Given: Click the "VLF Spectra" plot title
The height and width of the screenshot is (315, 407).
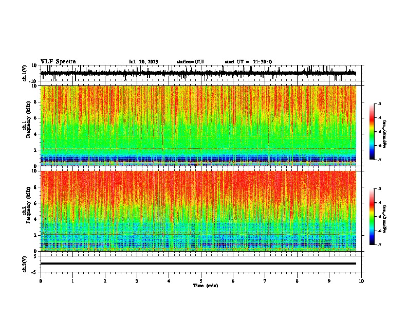Looking at the screenshot, I should (58, 62).
